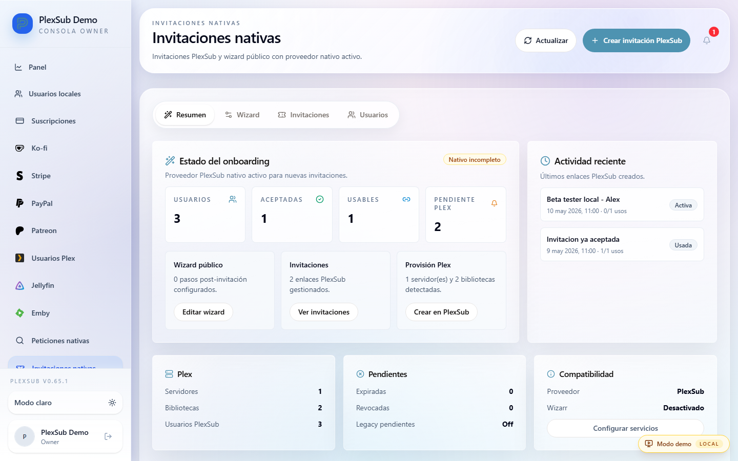Open Peticiones nativas in the sidebar

click(x=65, y=341)
